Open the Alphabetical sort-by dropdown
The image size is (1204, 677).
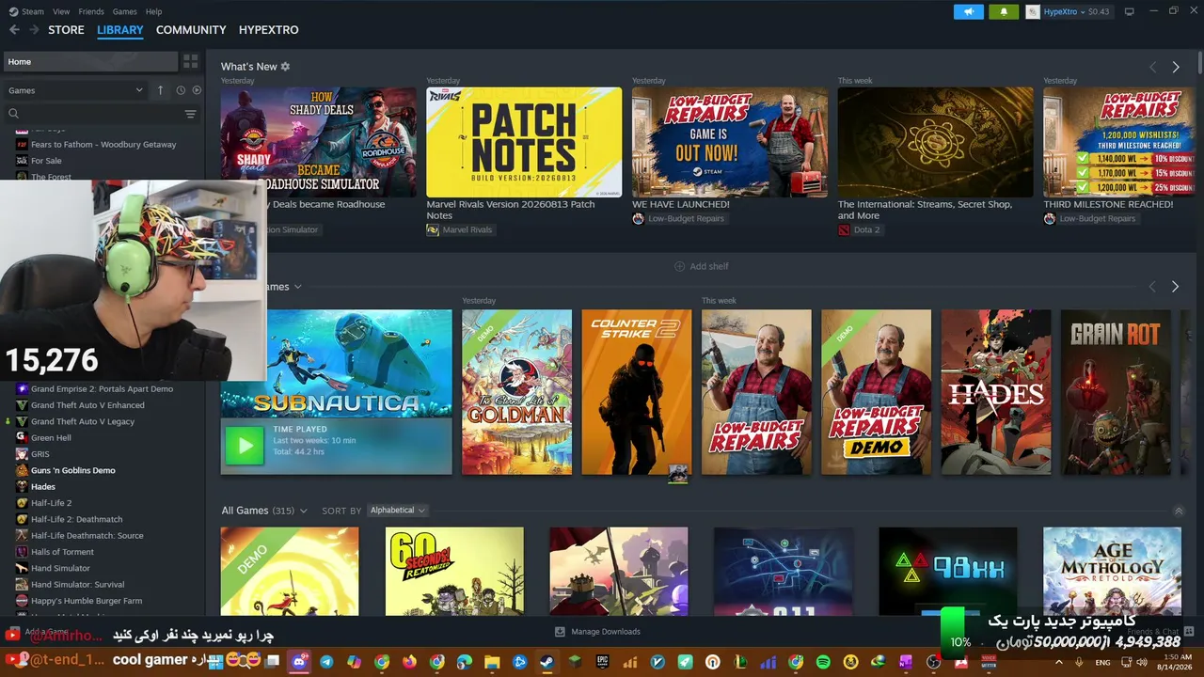[397, 511]
